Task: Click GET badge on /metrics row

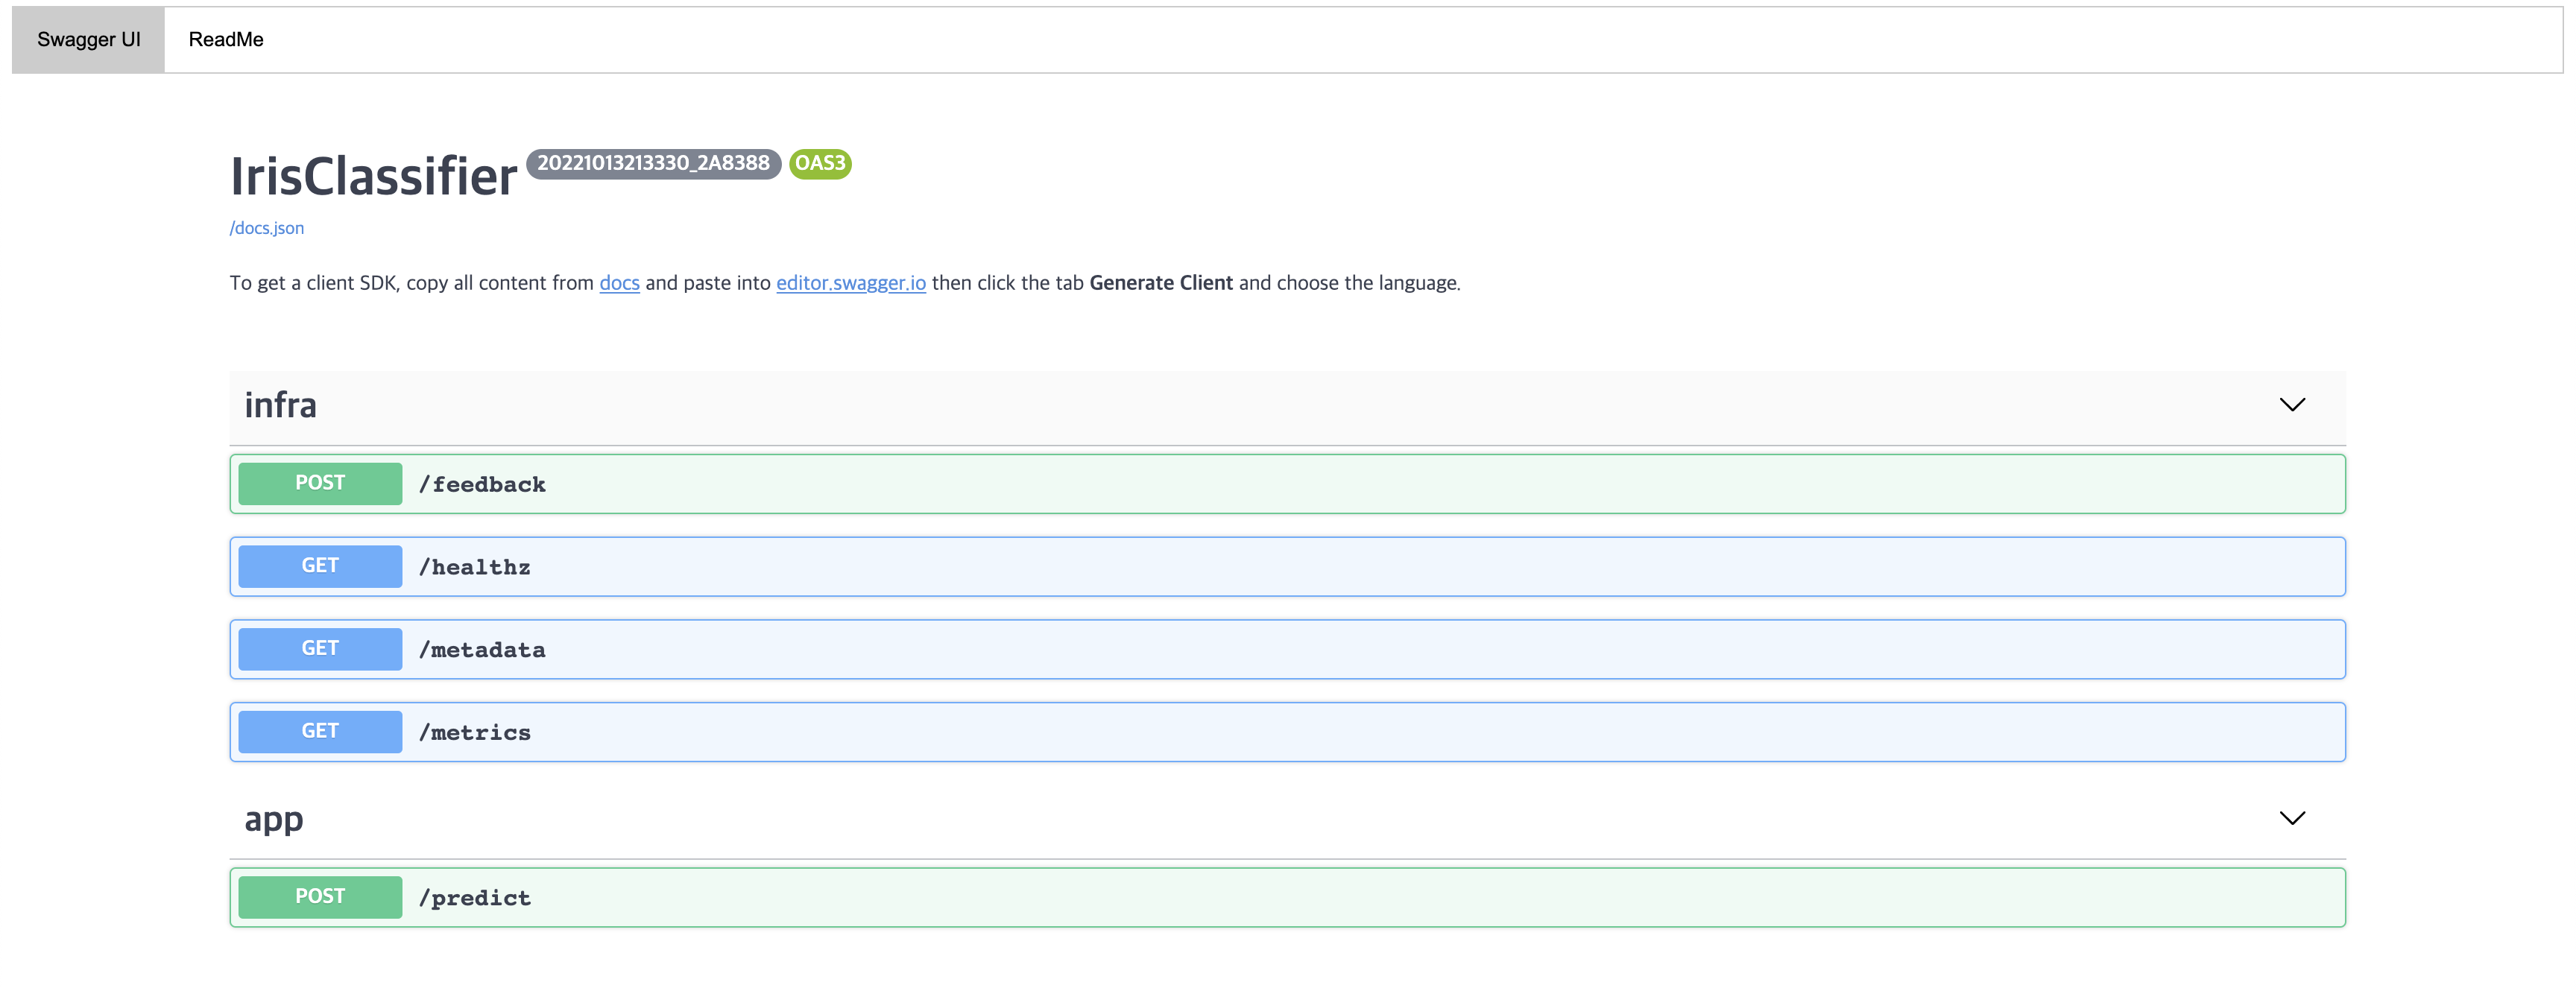Action: point(320,732)
